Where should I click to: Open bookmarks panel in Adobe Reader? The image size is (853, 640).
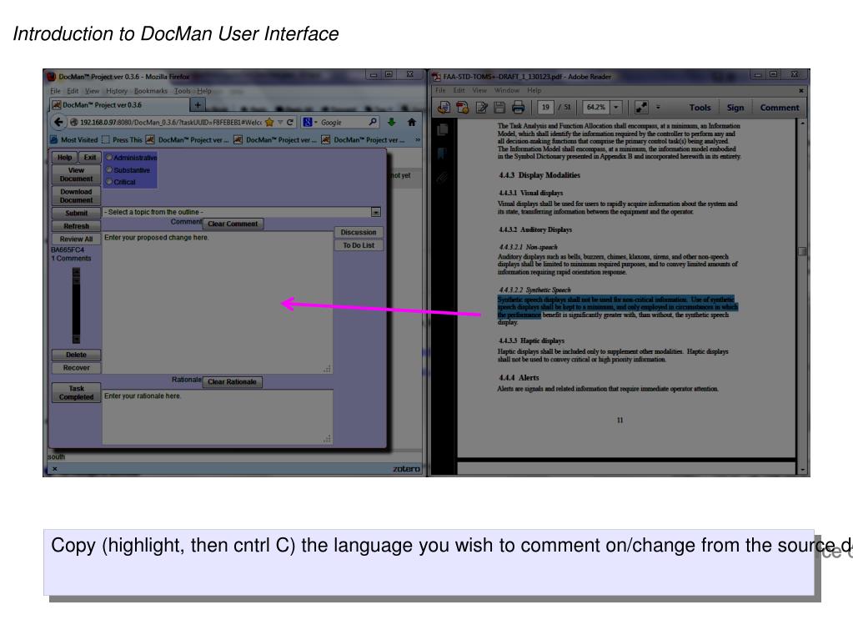[x=442, y=154]
